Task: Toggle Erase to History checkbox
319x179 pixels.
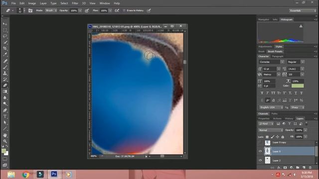Action: pyautogui.click(x=124, y=10)
